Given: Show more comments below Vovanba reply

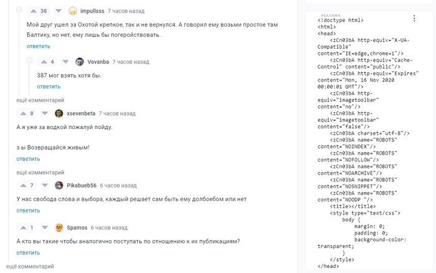Looking at the screenshot, I should [x=40, y=100].
